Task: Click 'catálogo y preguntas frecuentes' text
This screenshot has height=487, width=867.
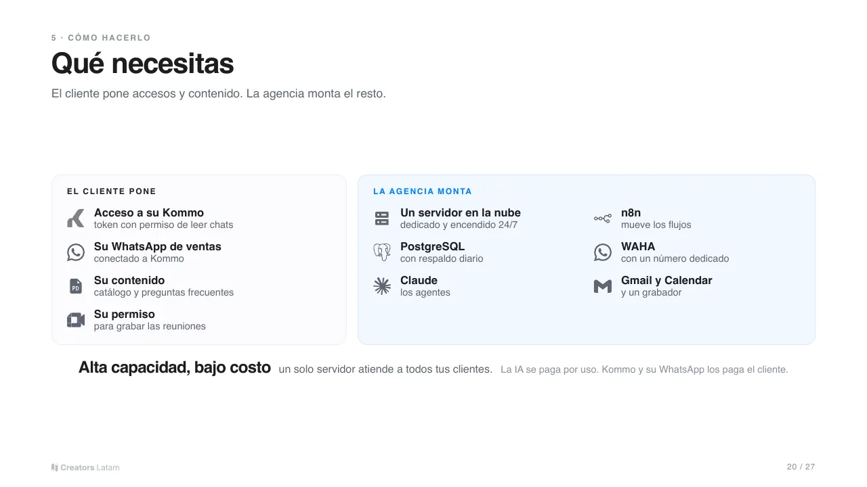Action: (x=164, y=292)
